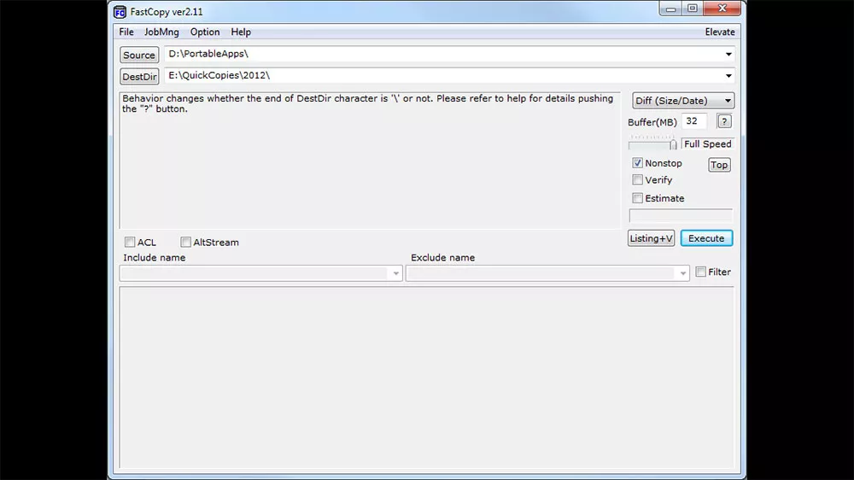Viewport: 854px width, 480px height.
Task: Open the Option menu
Action: [x=205, y=32]
